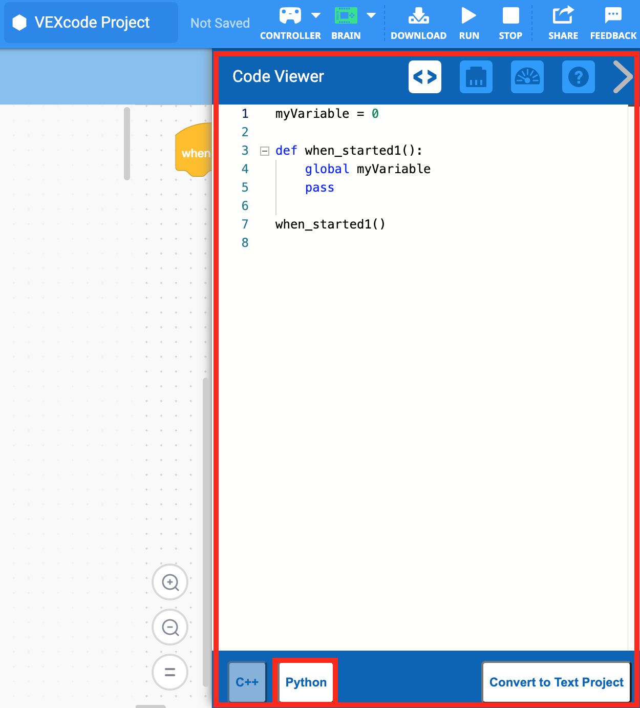Zoom in on the workspace canvas
This screenshot has width=640, height=708.
pos(170,582)
